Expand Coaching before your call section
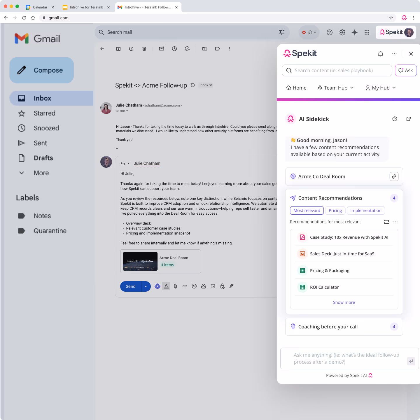The image size is (420, 420). point(344,327)
